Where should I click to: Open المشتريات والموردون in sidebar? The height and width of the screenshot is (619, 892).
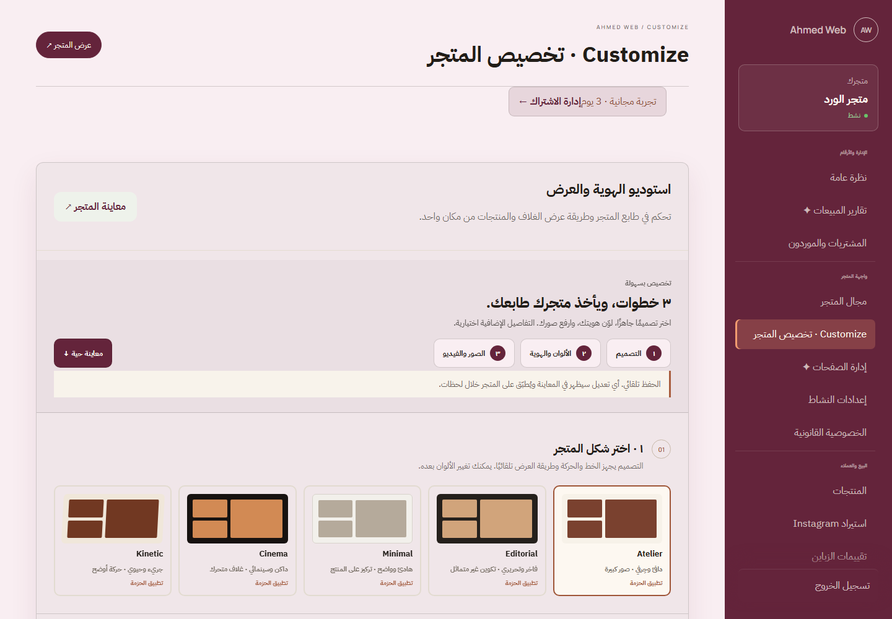click(805, 243)
